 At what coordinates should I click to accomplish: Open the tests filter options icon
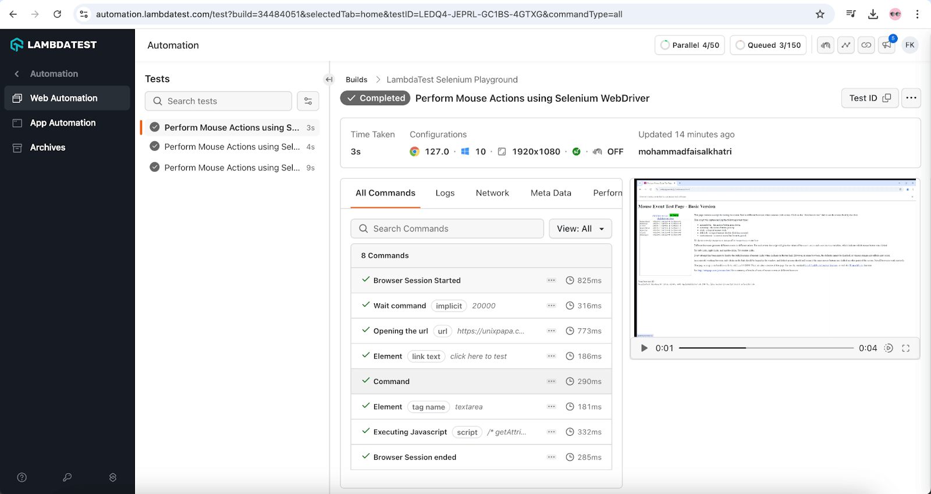(308, 101)
